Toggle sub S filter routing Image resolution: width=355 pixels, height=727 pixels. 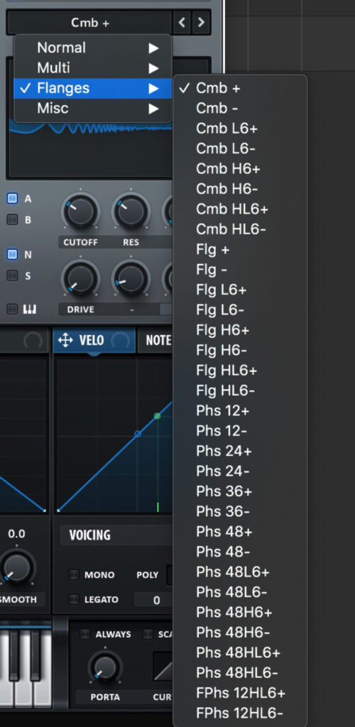click(x=12, y=276)
